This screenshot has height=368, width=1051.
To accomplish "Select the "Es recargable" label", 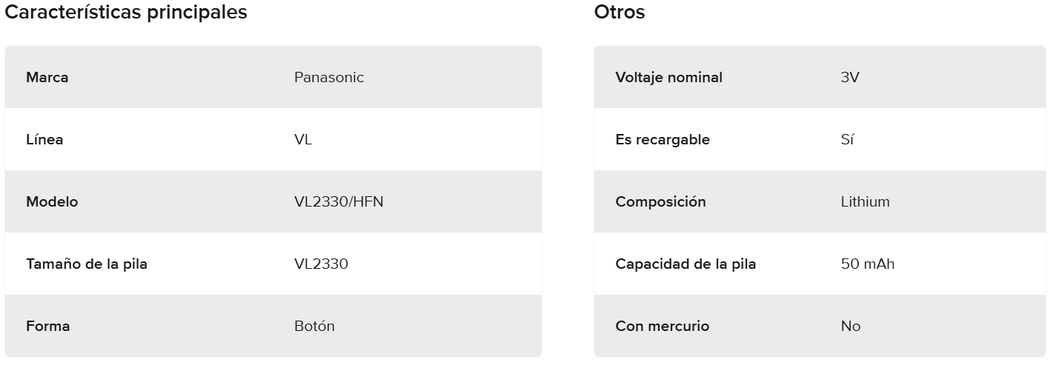I will (x=663, y=139).
